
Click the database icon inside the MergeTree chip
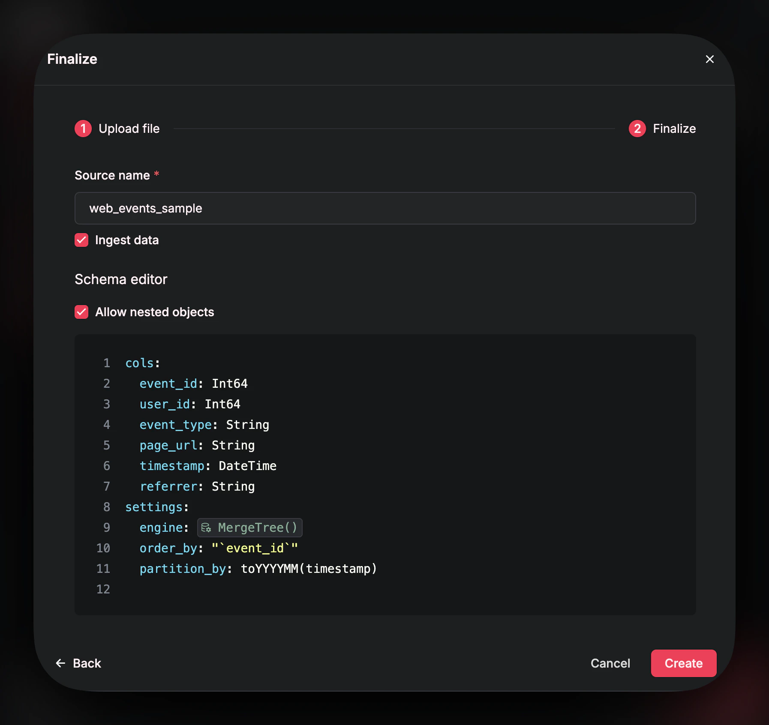point(206,527)
